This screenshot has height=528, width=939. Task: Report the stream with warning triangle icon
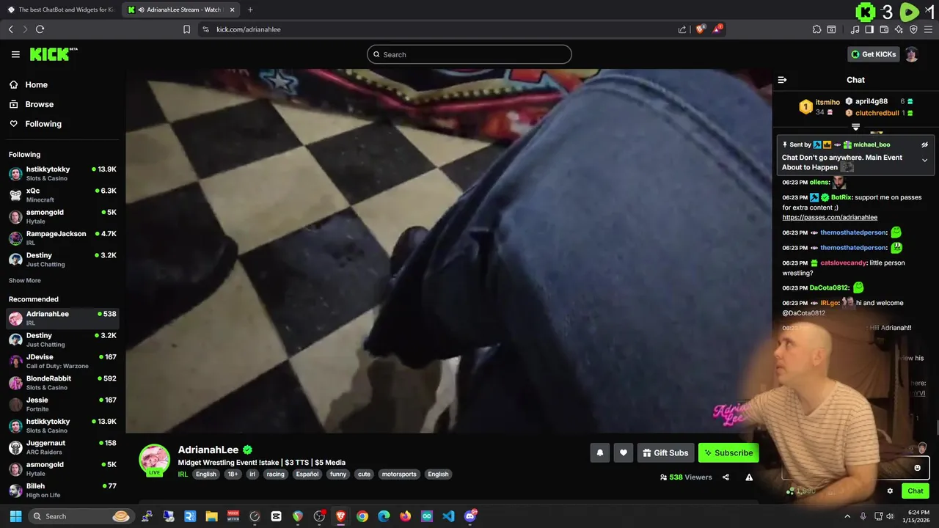(x=749, y=477)
